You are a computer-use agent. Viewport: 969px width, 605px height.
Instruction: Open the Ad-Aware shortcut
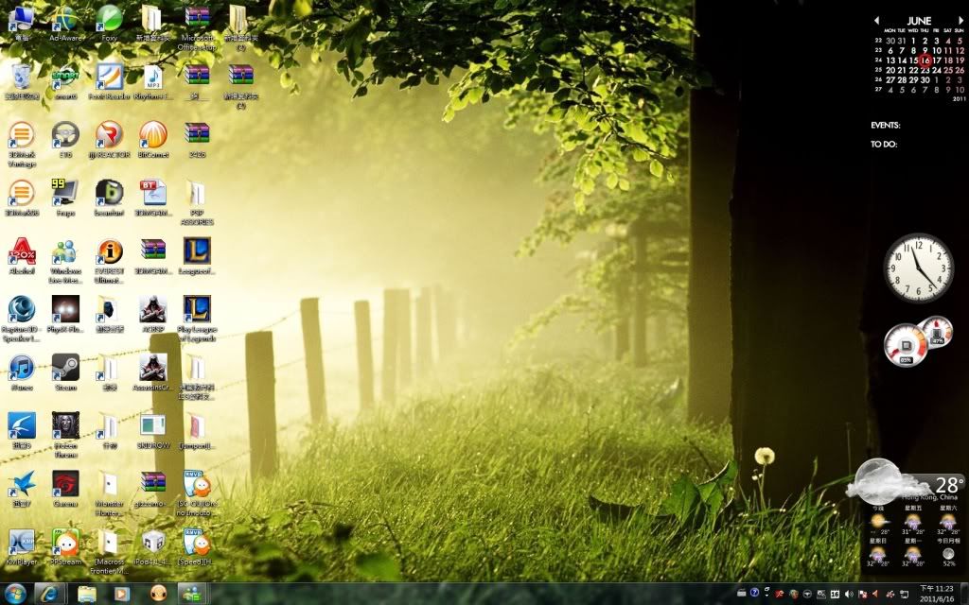click(65, 18)
